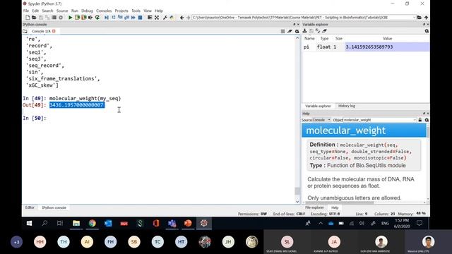Step into function debug icon
The width and height of the screenshot is (452, 254).
tap(120, 18)
